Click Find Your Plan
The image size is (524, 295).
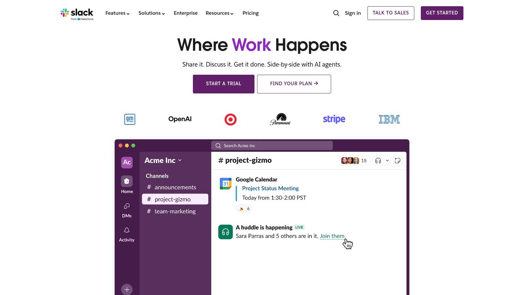[294, 84]
